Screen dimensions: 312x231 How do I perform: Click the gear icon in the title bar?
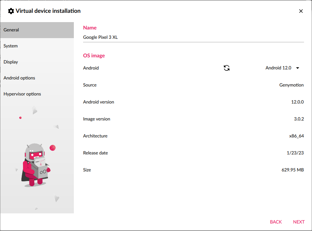coord(11,11)
